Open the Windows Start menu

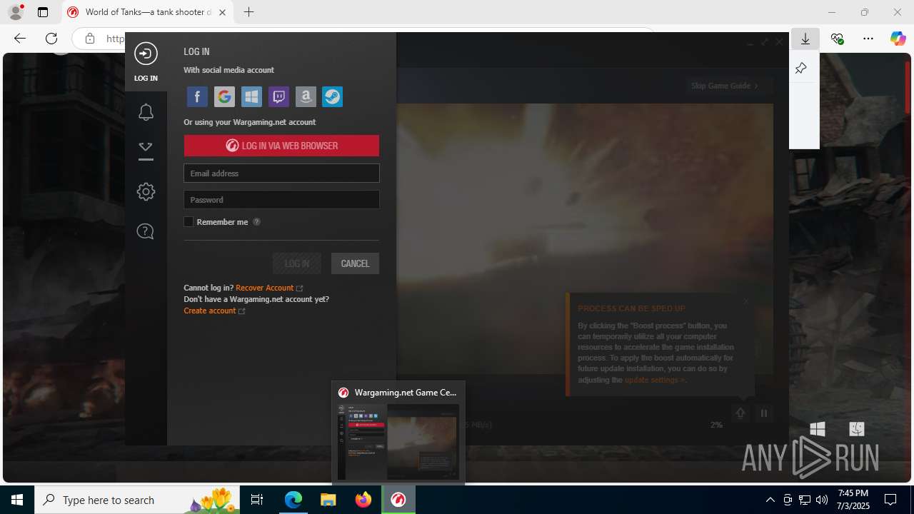(x=17, y=500)
